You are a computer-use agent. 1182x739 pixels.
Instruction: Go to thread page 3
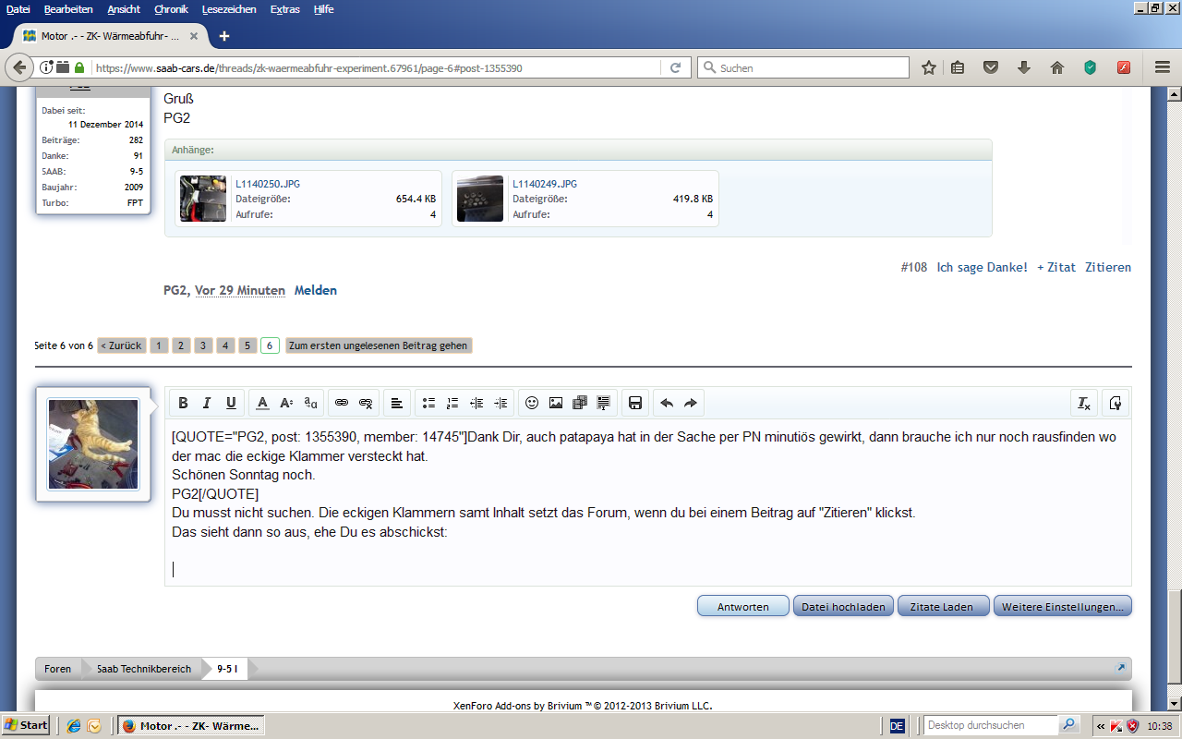[x=203, y=345]
